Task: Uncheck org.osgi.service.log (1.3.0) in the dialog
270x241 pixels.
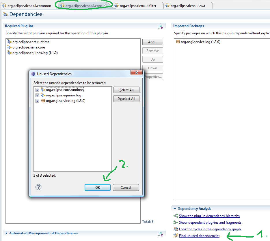Action: (x=37, y=101)
